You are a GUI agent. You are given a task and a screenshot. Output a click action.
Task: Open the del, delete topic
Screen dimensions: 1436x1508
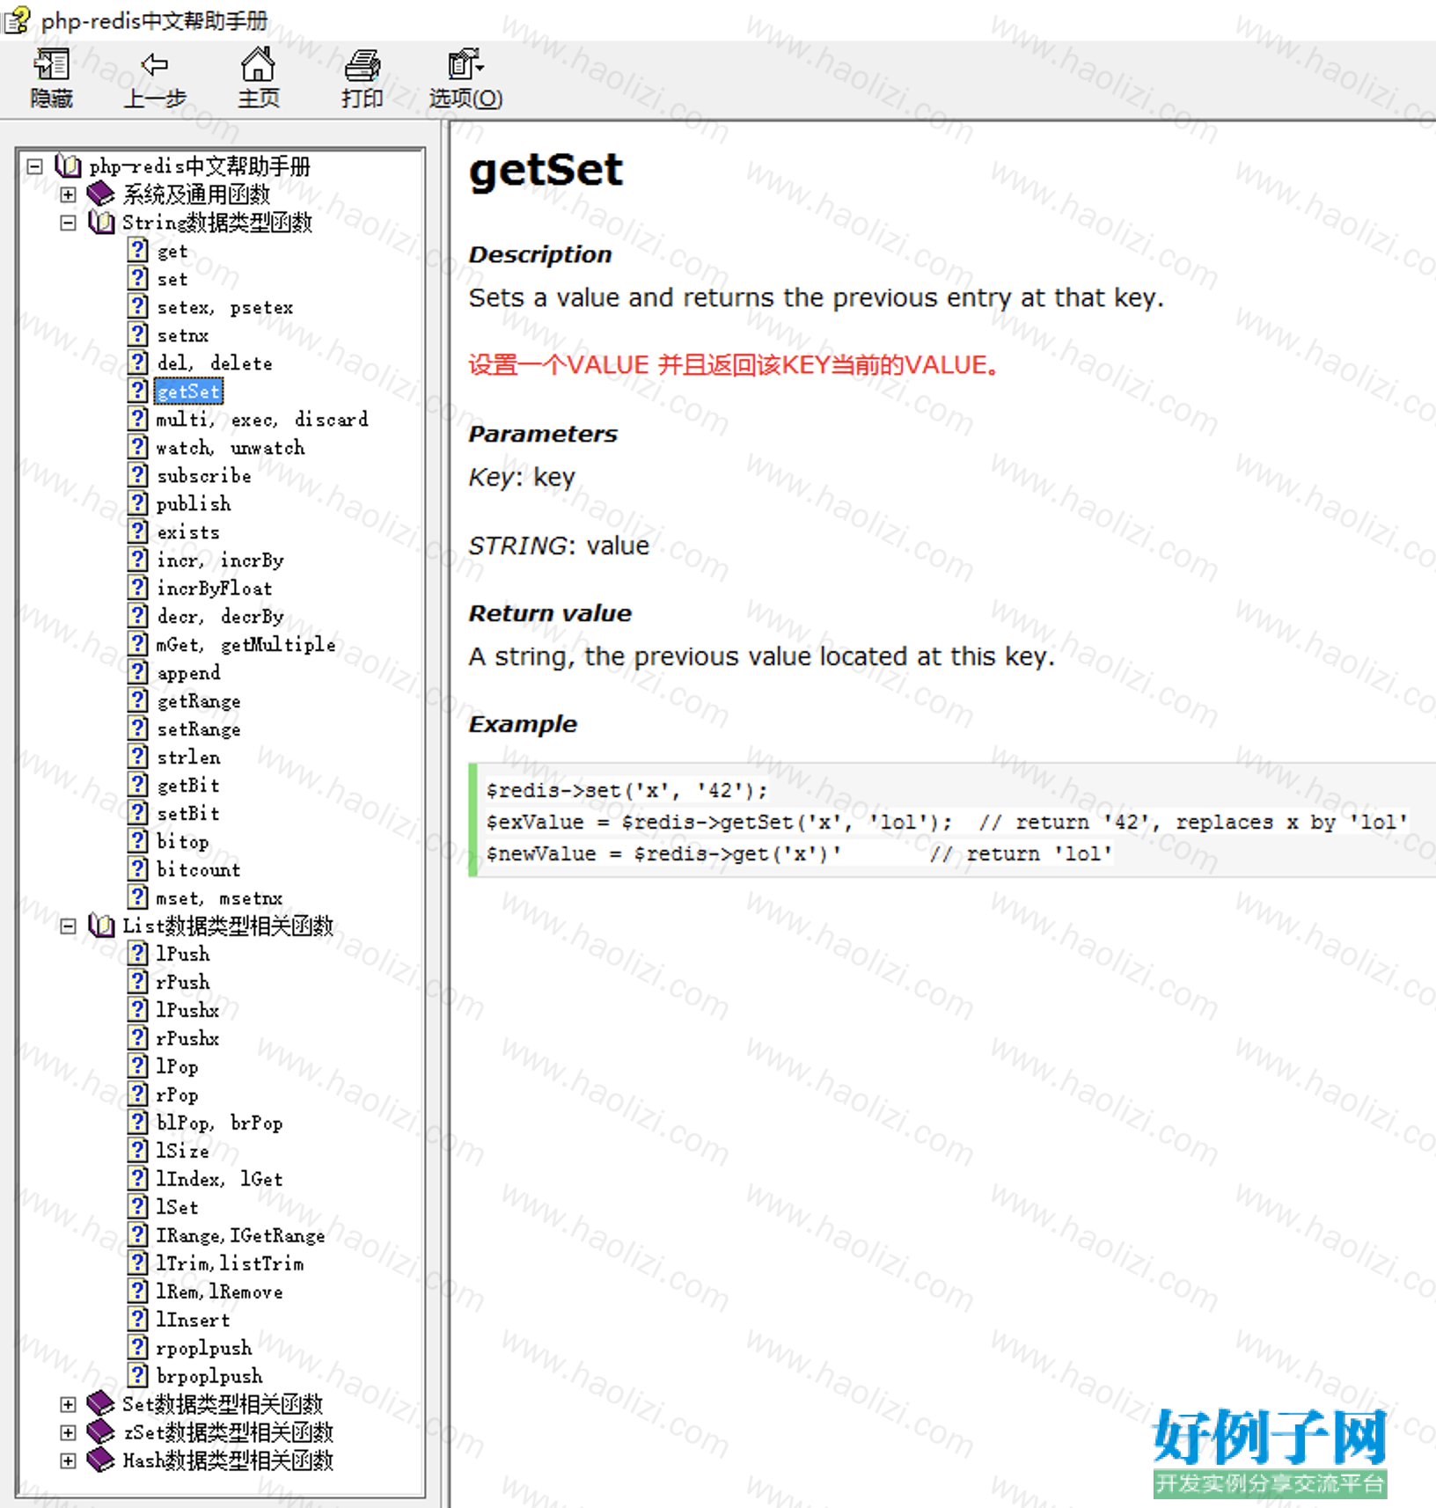[x=214, y=363]
